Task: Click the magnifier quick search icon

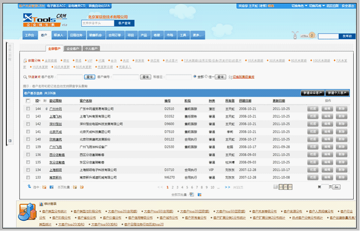Action: tap(25, 77)
